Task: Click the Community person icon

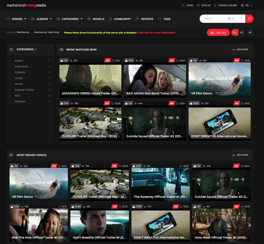Action: [x=110, y=19]
